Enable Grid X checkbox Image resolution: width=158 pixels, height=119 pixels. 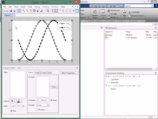[x=12, y=106]
